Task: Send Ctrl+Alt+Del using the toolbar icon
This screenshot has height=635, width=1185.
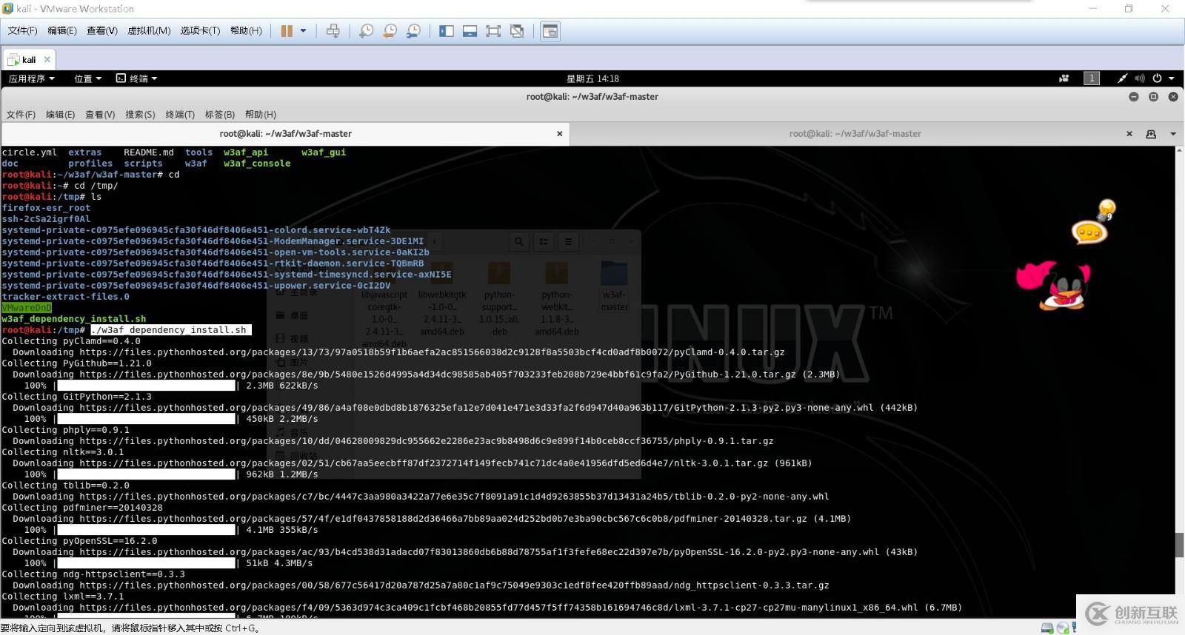Action: [333, 31]
